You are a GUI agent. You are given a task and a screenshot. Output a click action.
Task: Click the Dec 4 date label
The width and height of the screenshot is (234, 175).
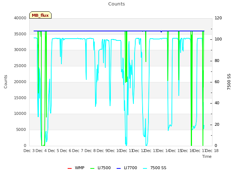pyautogui.click(x=41, y=151)
